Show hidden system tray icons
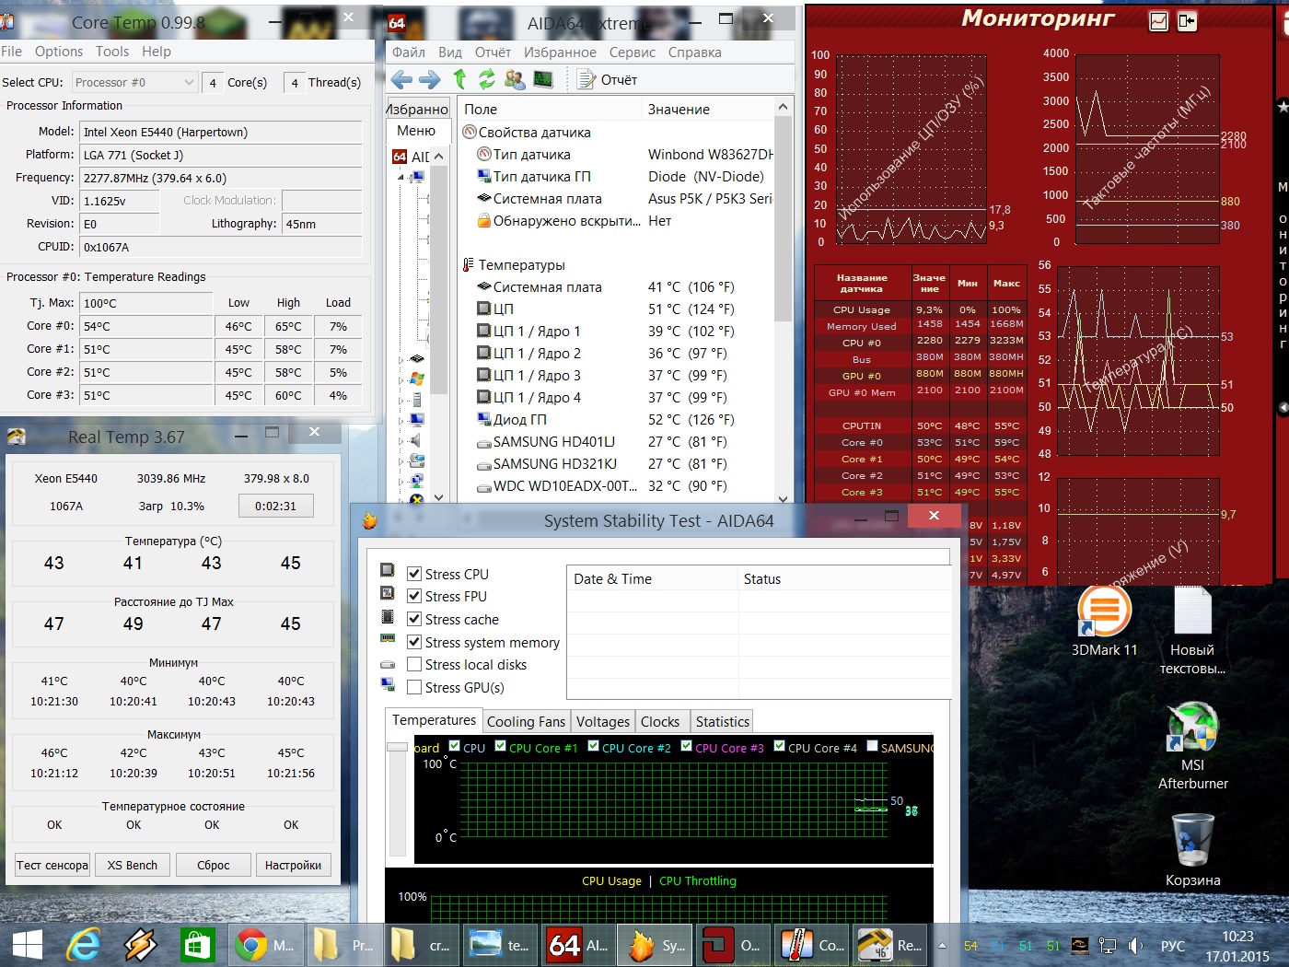Image resolution: width=1289 pixels, height=967 pixels. point(942,945)
